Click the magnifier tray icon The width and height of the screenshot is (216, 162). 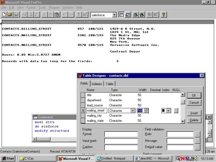pos(178,158)
